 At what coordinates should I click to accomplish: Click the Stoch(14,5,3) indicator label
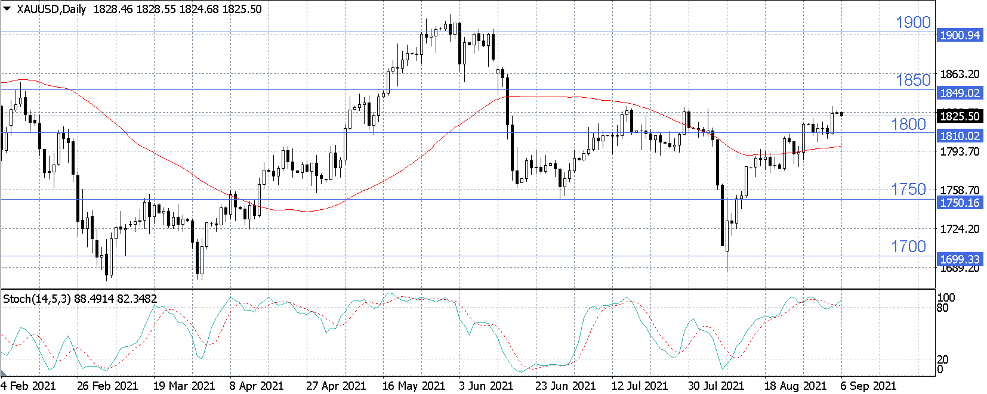point(37,299)
